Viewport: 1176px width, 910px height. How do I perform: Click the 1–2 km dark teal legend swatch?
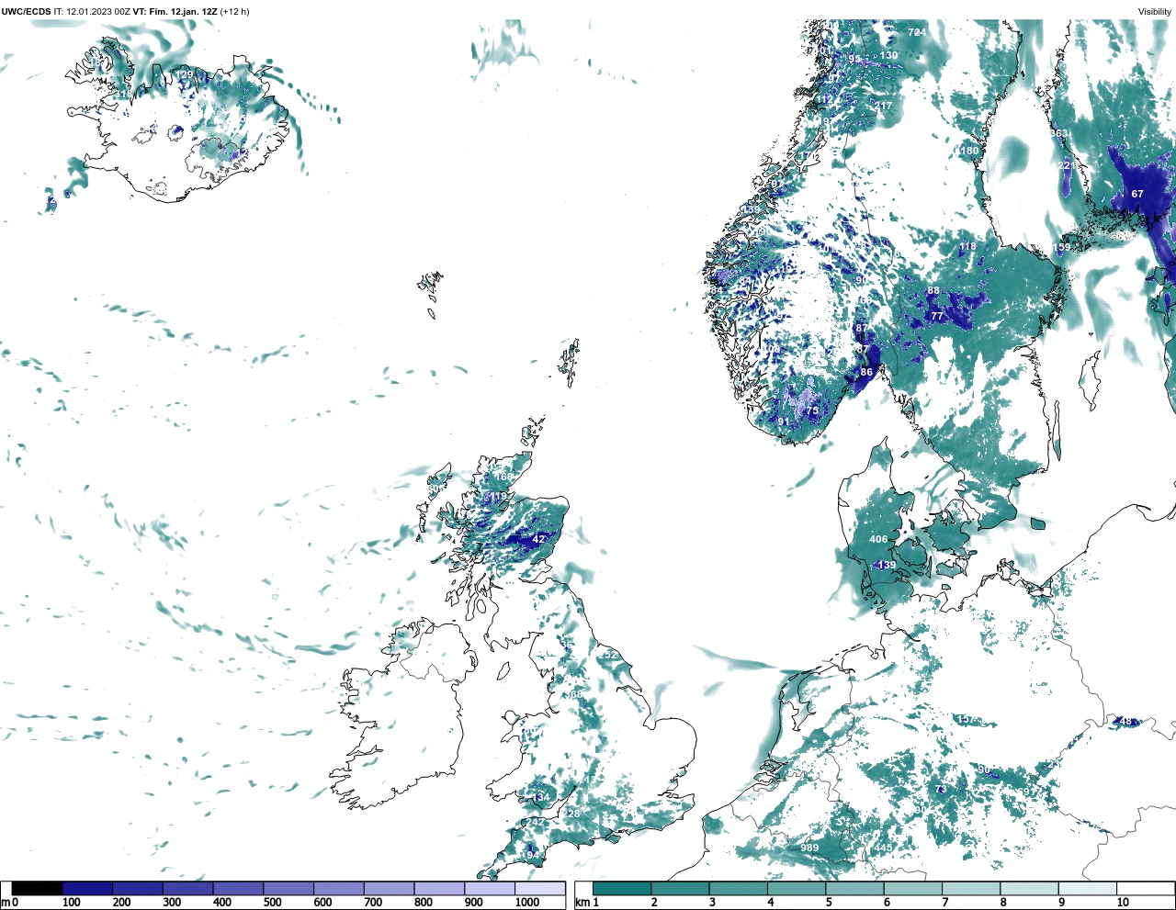tap(622, 888)
